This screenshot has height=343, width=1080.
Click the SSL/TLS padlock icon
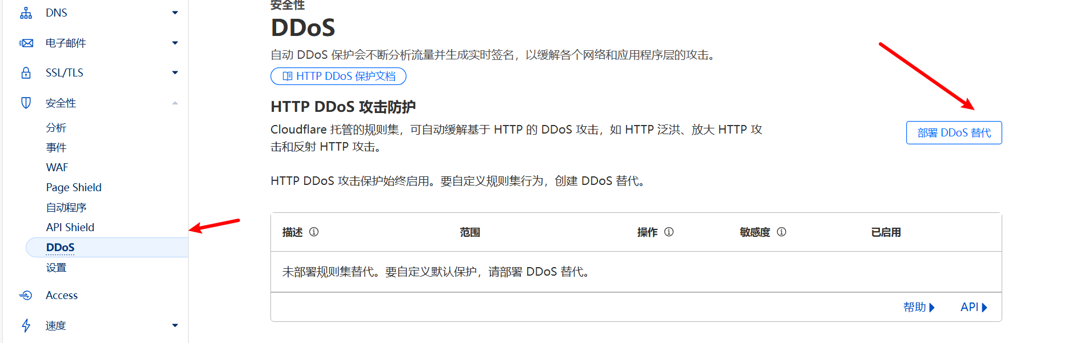pyautogui.click(x=26, y=73)
